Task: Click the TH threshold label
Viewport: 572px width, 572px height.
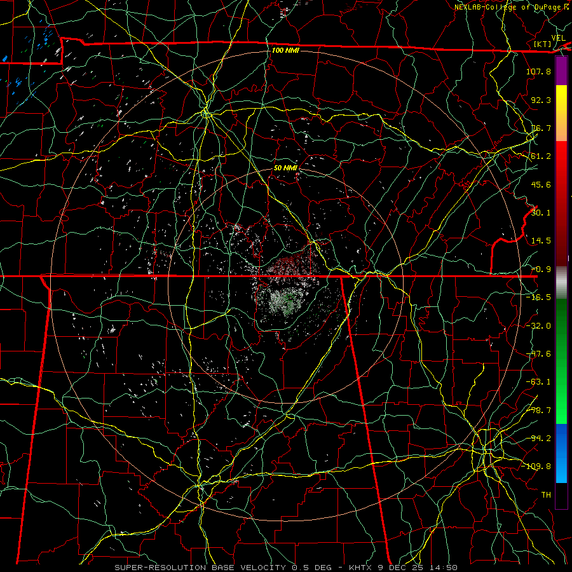Action: tap(546, 494)
